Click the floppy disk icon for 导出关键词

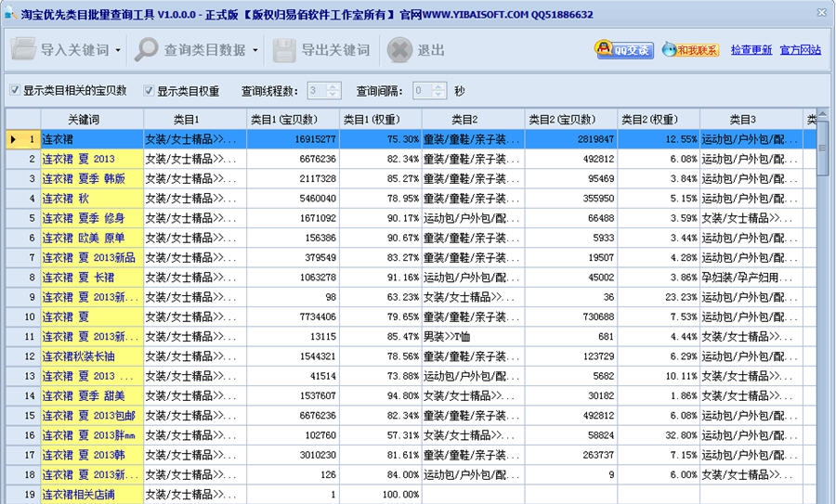click(x=284, y=50)
